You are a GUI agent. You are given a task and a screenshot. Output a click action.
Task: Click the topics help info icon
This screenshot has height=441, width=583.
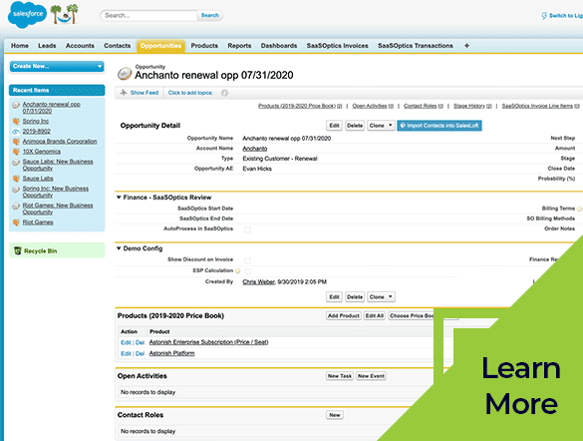pyautogui.click(x=224, y=93)
